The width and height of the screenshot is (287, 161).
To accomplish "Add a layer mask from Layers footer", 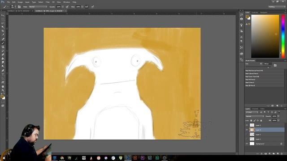I will click(x=266, y=154).
